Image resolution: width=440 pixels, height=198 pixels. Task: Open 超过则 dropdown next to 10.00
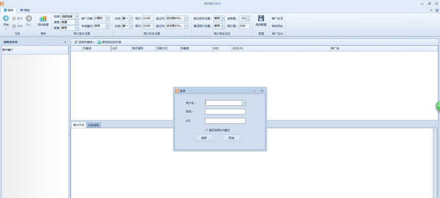[186, 26]
